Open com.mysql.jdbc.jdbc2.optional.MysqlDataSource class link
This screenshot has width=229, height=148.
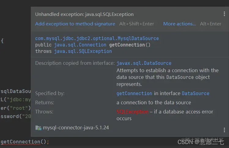(x=97, y=39)
